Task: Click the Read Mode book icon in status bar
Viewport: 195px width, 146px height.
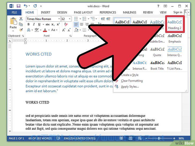Action: (121, 138)
